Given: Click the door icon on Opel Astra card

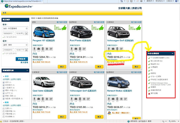Looking at the screenshot, I should 43,99.
